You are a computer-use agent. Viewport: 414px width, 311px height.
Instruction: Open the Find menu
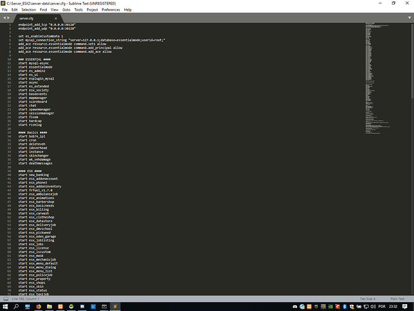(x=44, y=10)
